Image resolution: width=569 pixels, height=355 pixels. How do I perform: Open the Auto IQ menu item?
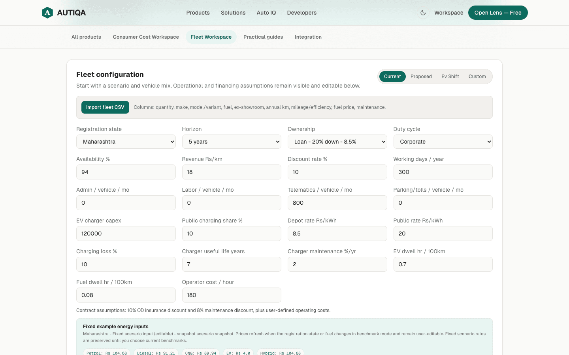click(266, 13)
